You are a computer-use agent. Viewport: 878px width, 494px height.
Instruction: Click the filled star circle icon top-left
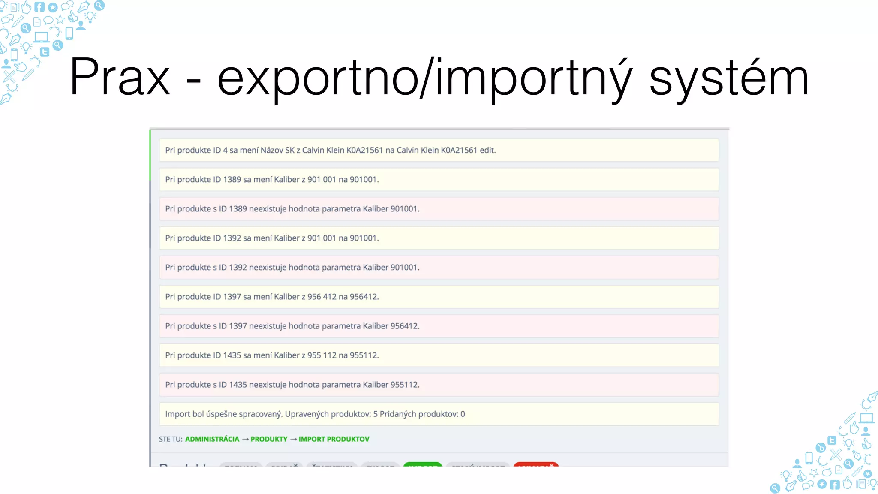(x=53, y=8)
